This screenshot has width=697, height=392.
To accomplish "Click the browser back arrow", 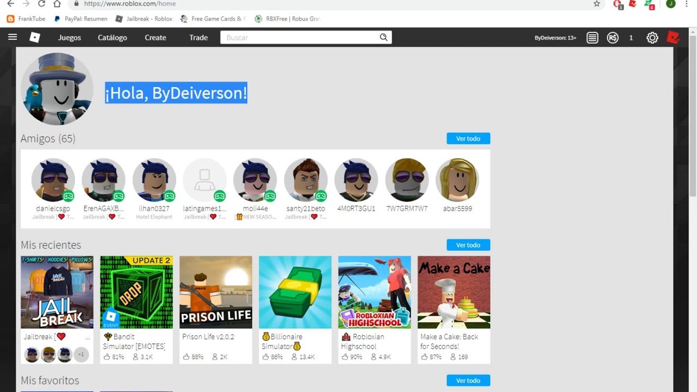I will tap(10, 4).
